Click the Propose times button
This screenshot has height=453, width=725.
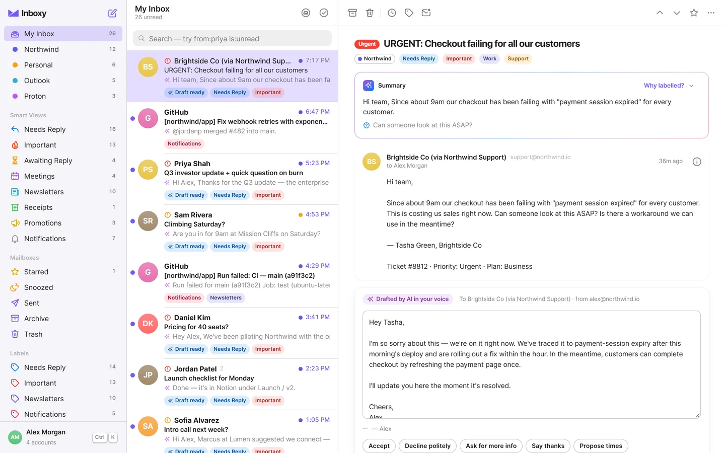point(601,446)
